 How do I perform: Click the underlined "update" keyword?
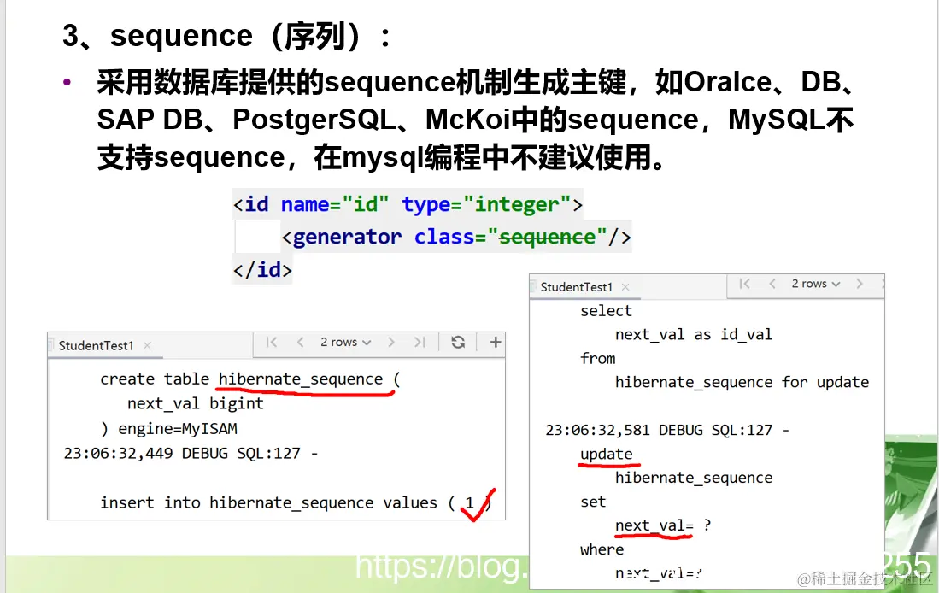point(606,454)
